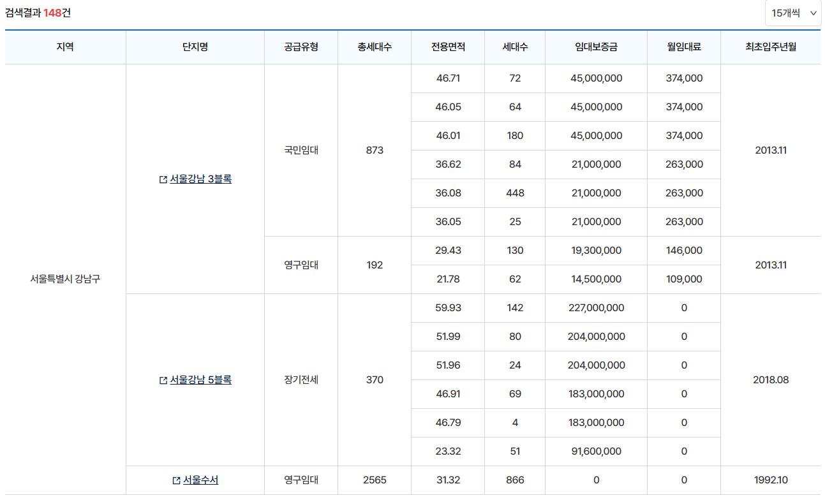The height and width of the screenshot is (500, 825).
Task: Click household count 180
Action: 515,136
